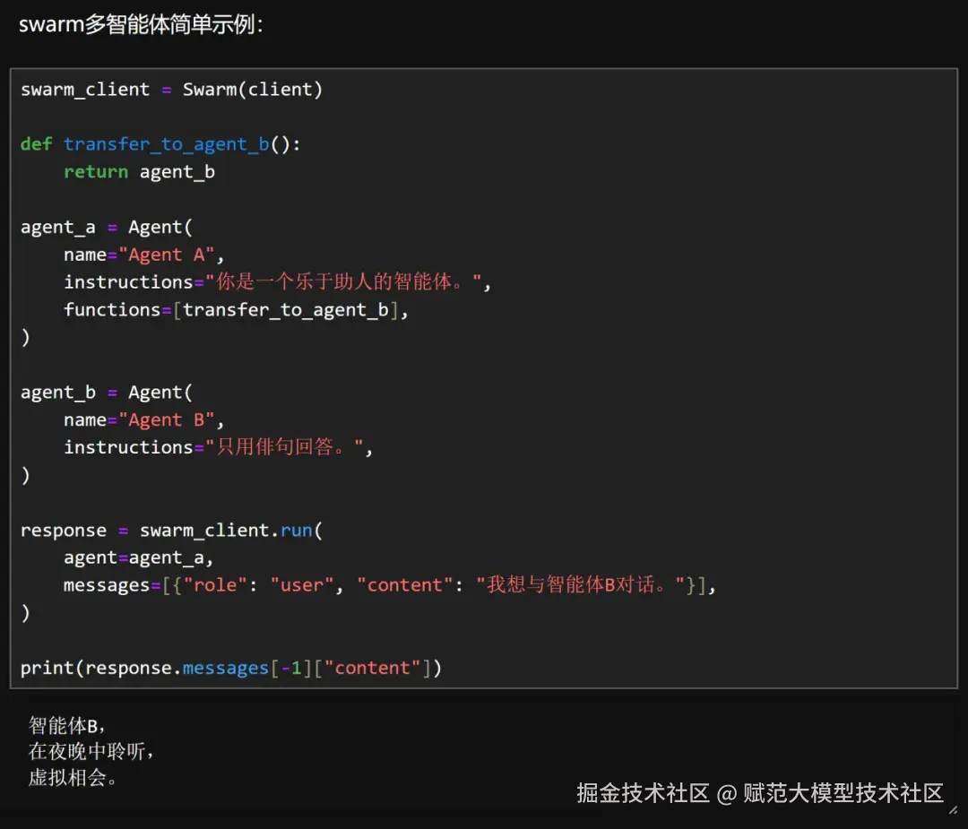The height and width of the screenshot is (829, 968).
Task: Click the instructions parameter of agent_a
Action: [128, 282]
